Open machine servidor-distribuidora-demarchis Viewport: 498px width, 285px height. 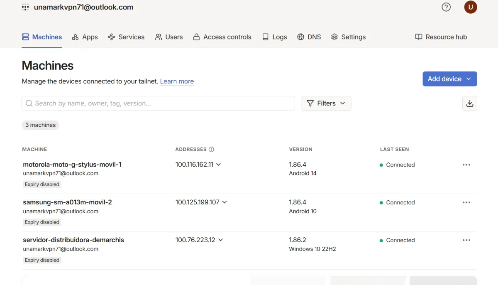(73, 240)
